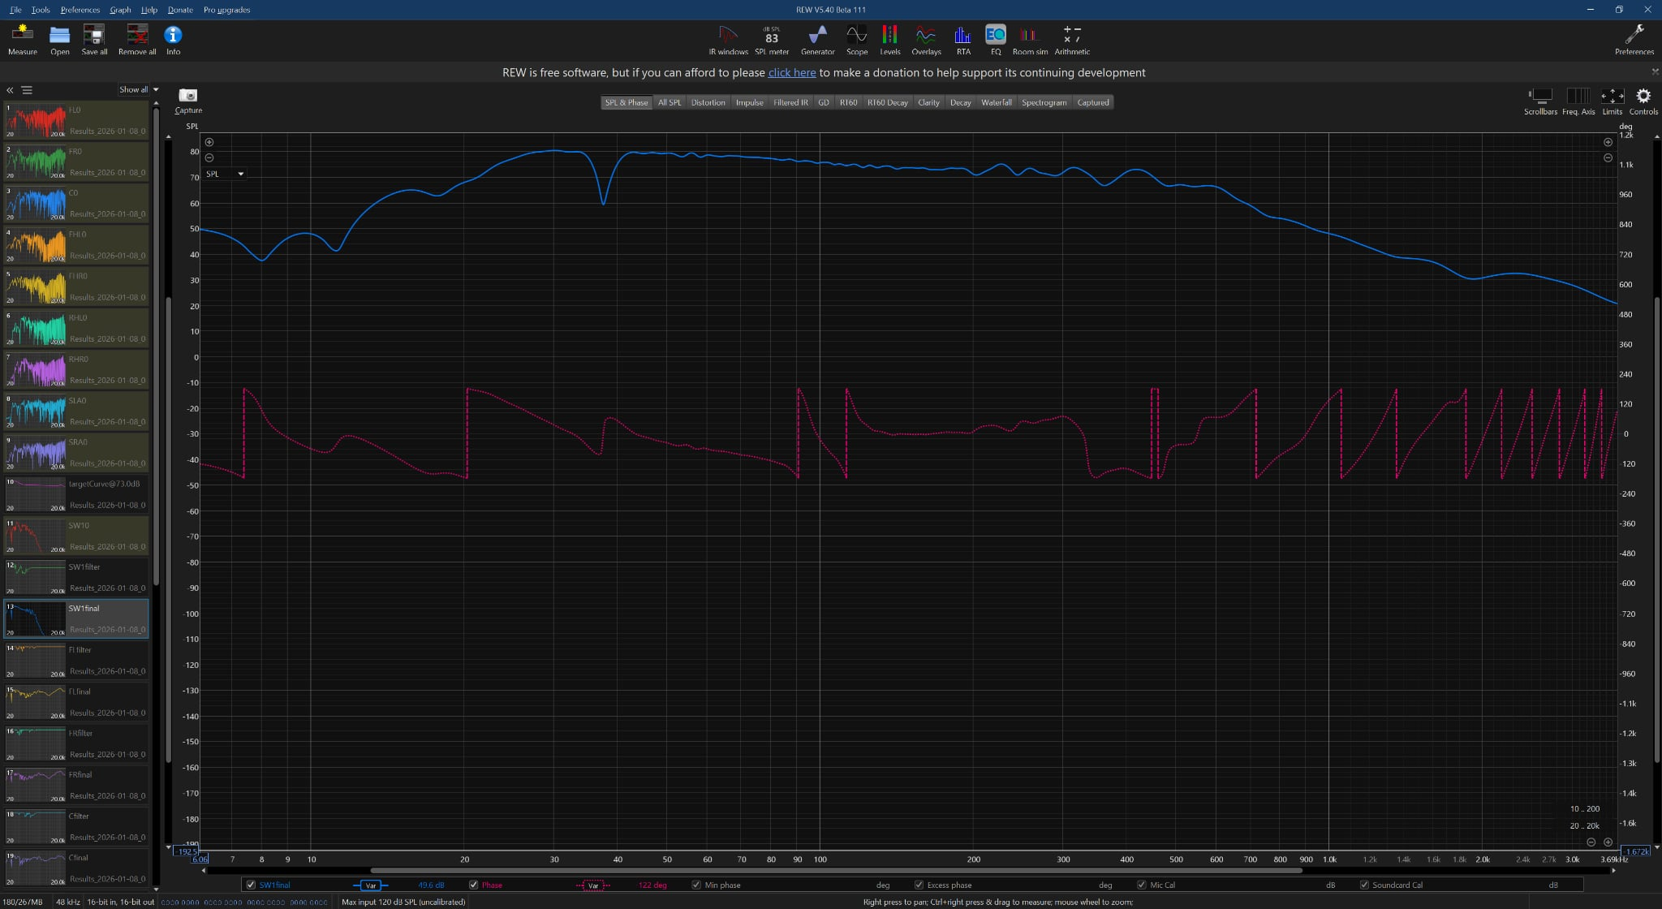Viewport: 1662px width, 909px height.
Task: Open the Tools menu
Action: pos(41,10)
